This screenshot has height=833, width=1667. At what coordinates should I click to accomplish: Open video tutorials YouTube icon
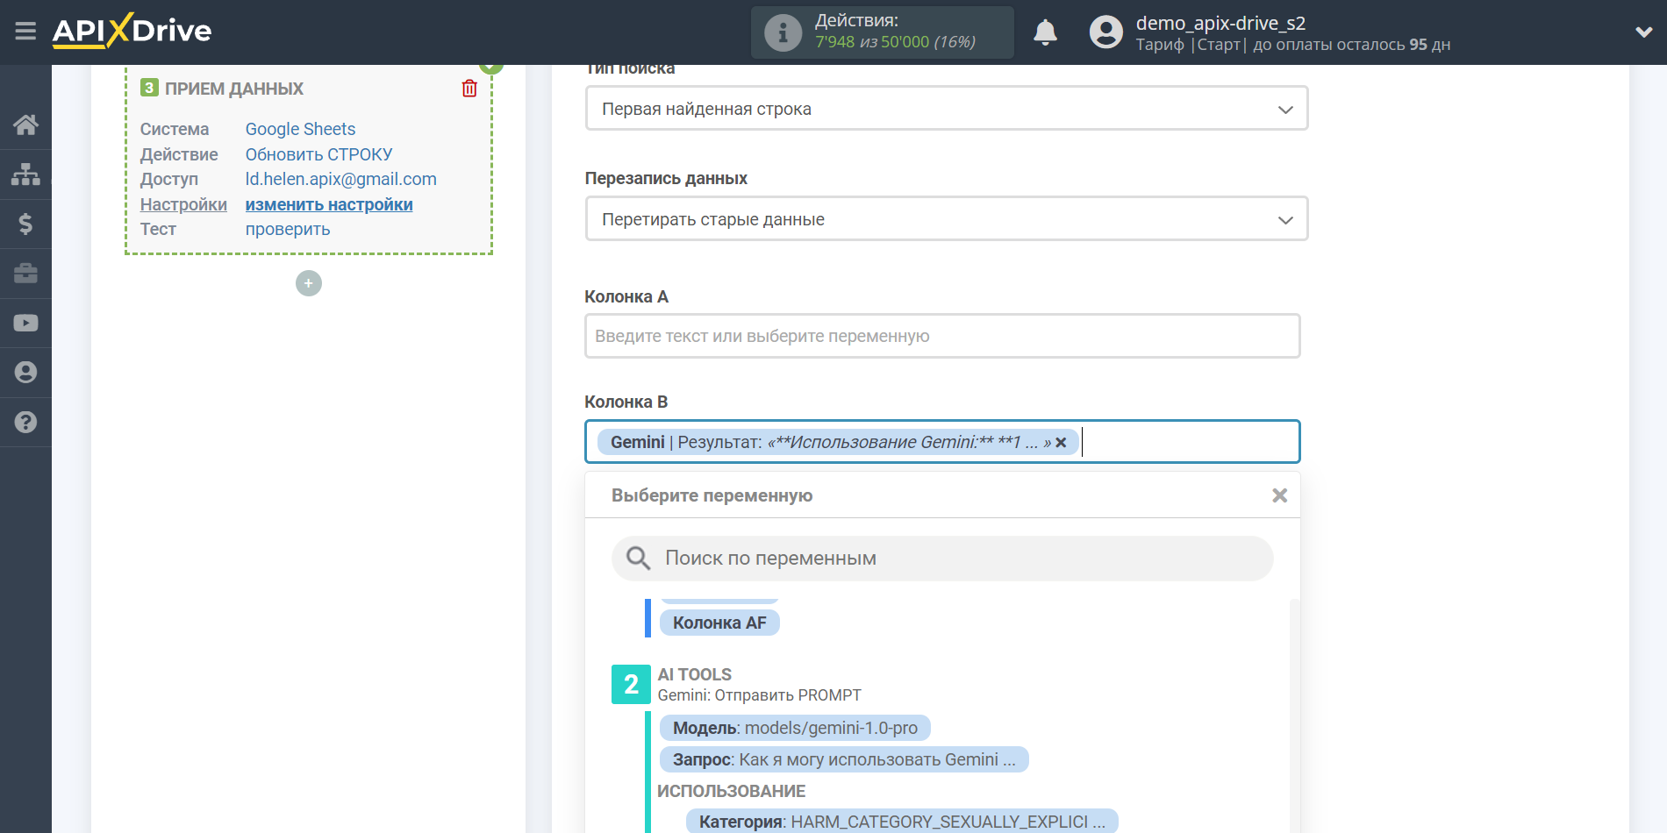pyautogui.click(x=25, y=323)
